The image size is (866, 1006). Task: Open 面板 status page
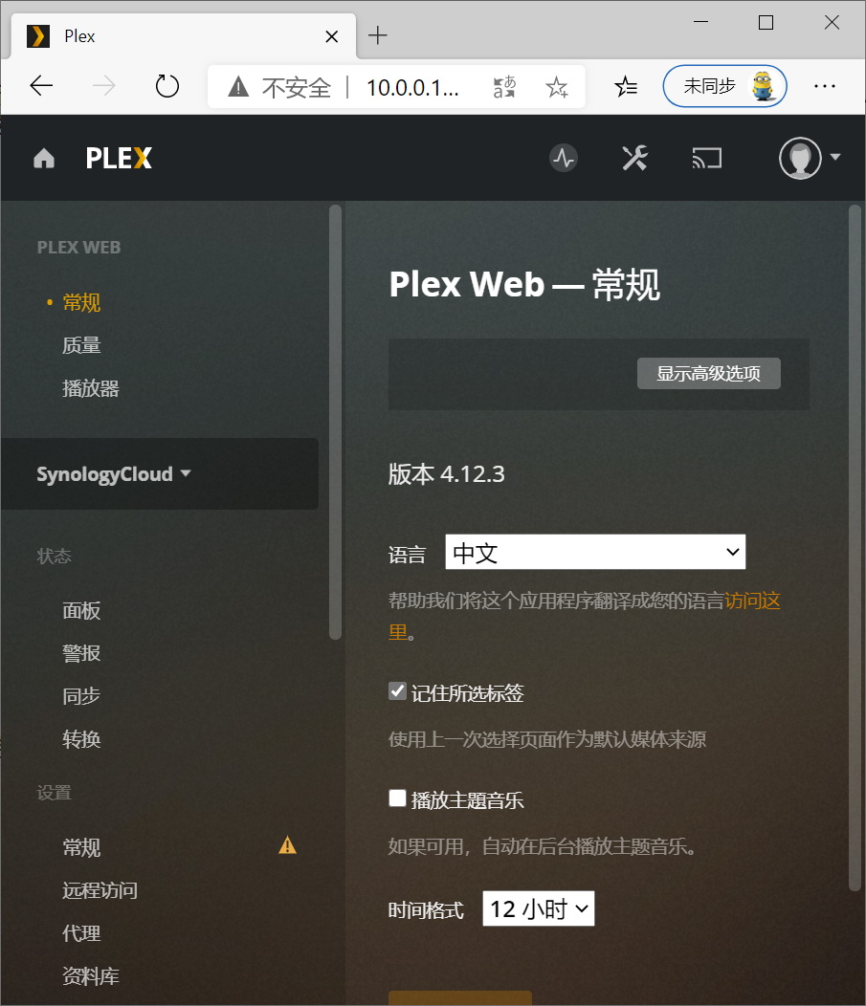[x=81, y=610]
